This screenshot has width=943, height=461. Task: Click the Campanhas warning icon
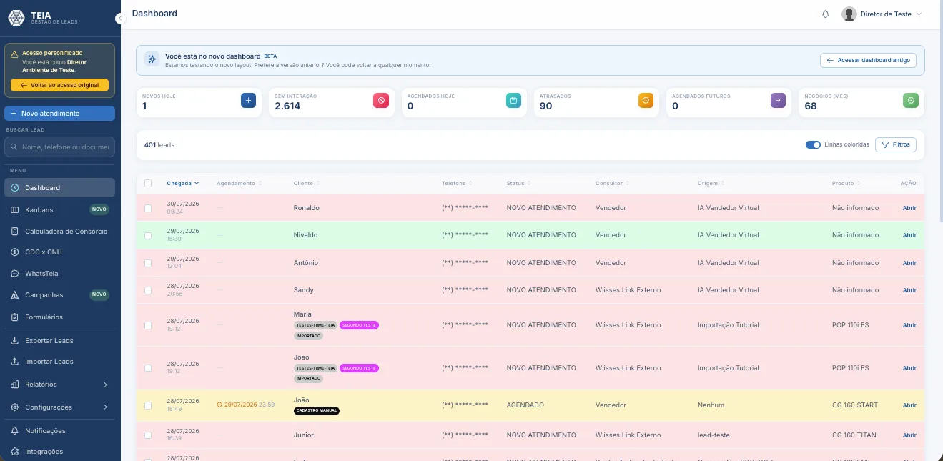tap(15, 295)
